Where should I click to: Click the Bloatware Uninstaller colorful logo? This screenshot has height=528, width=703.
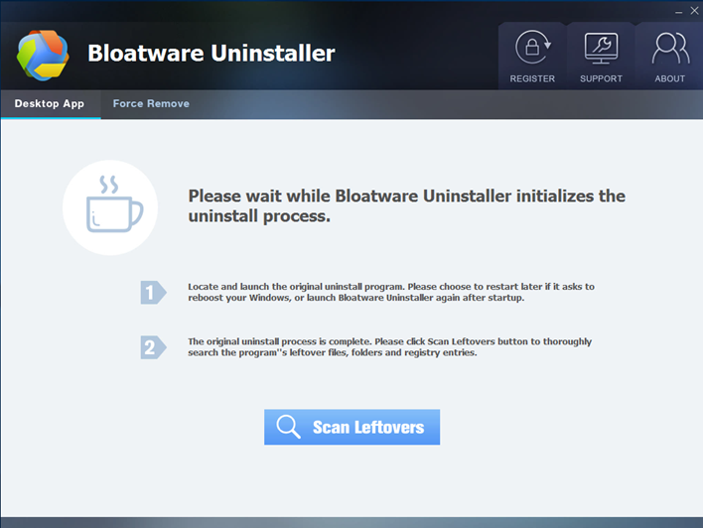coord(43,56)
